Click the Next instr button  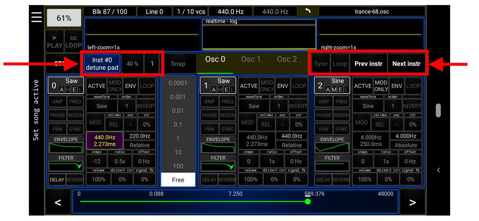[406, 64]
